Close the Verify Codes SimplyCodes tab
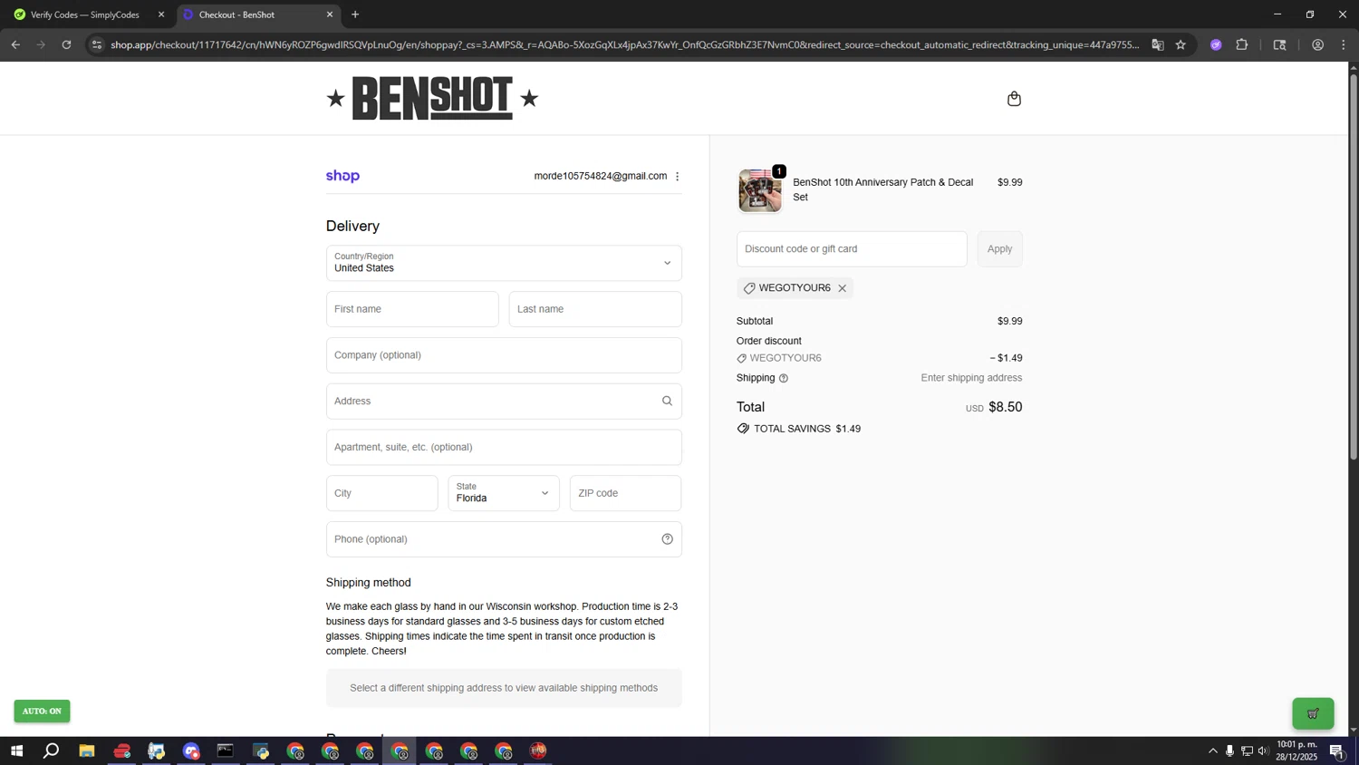 [x=161, y=15]
